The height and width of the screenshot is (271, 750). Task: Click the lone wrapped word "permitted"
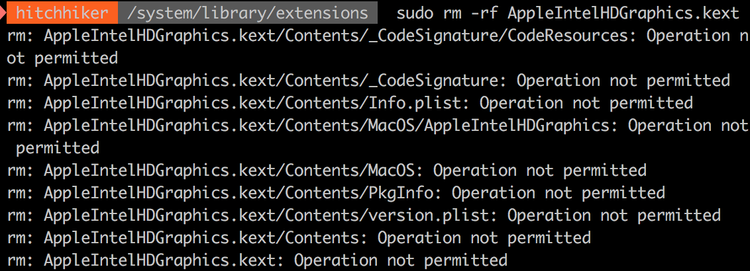tap(58, 147)
